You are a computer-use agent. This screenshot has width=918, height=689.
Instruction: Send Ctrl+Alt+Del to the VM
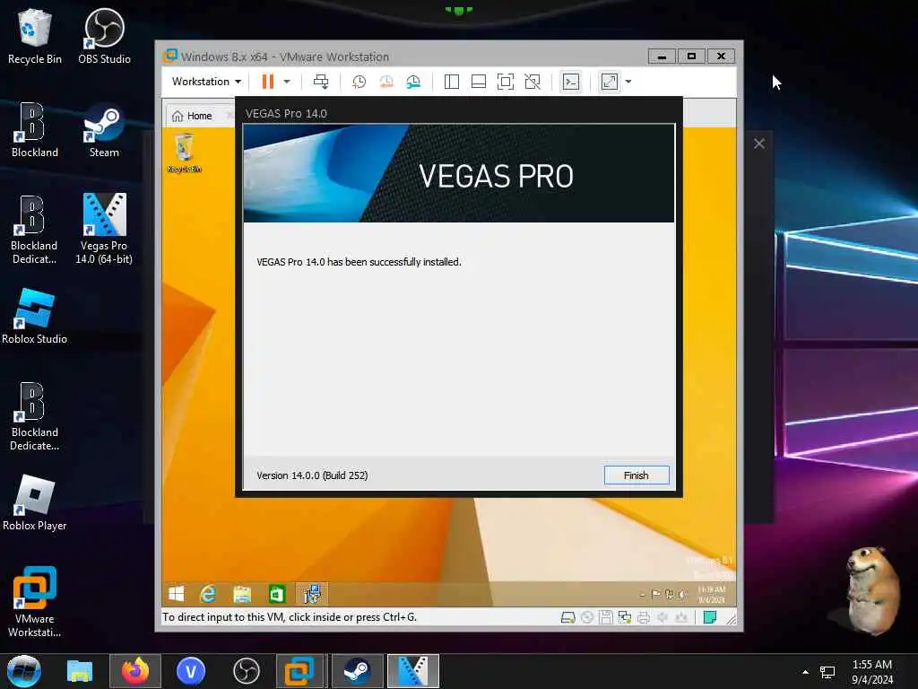321,82
